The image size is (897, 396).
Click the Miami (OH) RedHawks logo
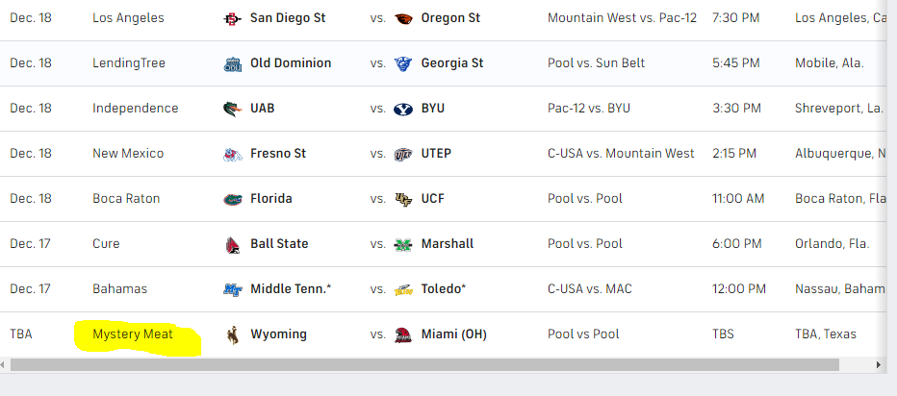pos(403,334)
